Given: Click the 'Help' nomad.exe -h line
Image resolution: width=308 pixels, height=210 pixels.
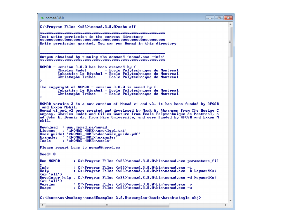Looking at the screenshot, I should click(x=128, y=171).
